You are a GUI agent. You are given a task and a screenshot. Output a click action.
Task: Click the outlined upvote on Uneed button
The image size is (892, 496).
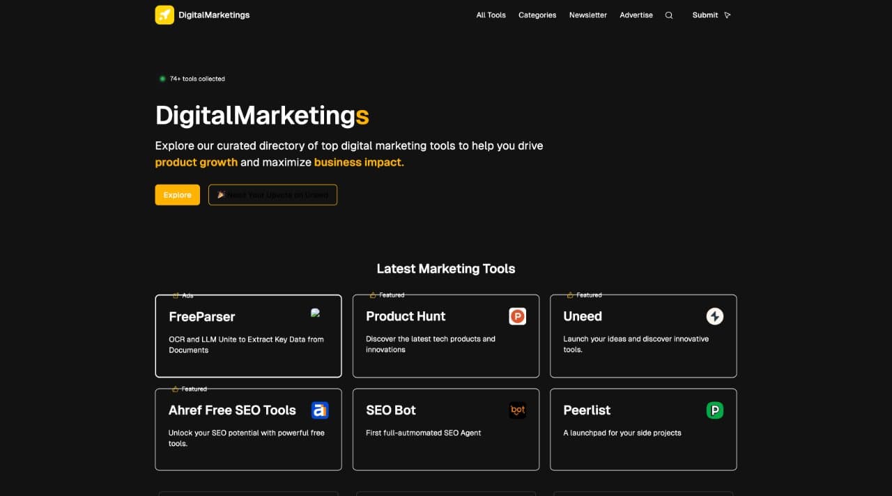click(272, 195)
